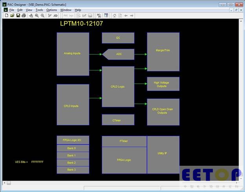Minimize the inner document window
245x192 pixels.
pos(231,10)
